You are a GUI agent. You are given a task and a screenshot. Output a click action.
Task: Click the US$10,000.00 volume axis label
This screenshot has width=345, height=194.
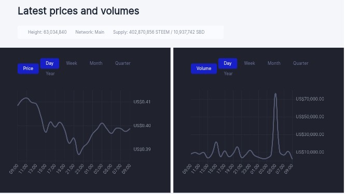(310, 152)
